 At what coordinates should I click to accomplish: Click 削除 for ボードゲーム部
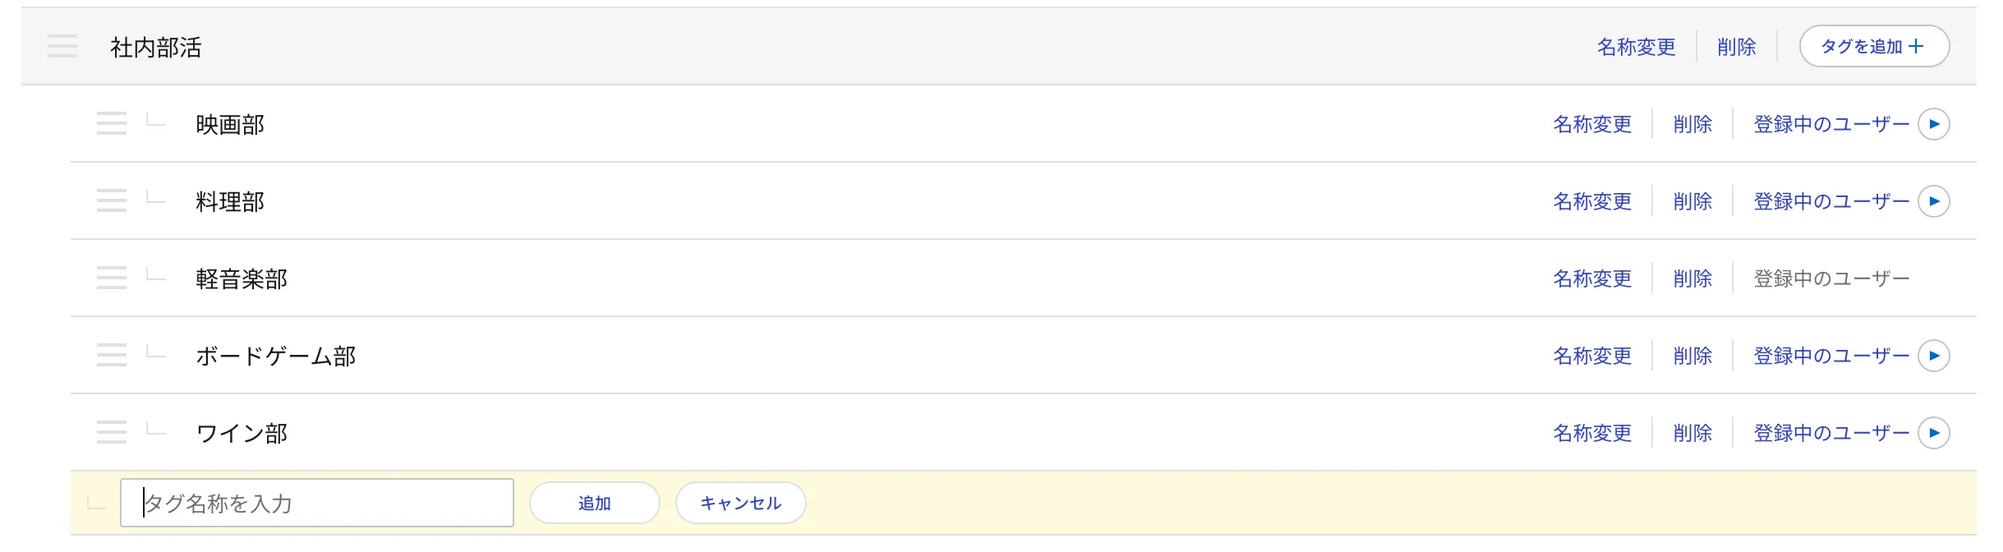click(x=1692, y=356)
